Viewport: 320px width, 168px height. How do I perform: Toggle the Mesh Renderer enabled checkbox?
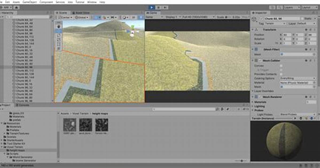260,97
